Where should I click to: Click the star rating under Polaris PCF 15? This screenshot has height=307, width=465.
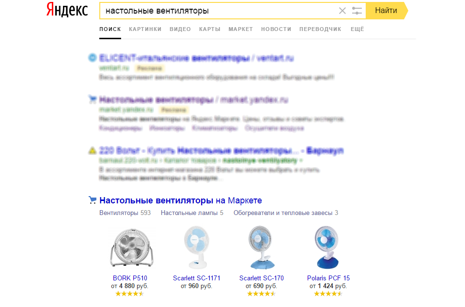[x=328, y=293]
